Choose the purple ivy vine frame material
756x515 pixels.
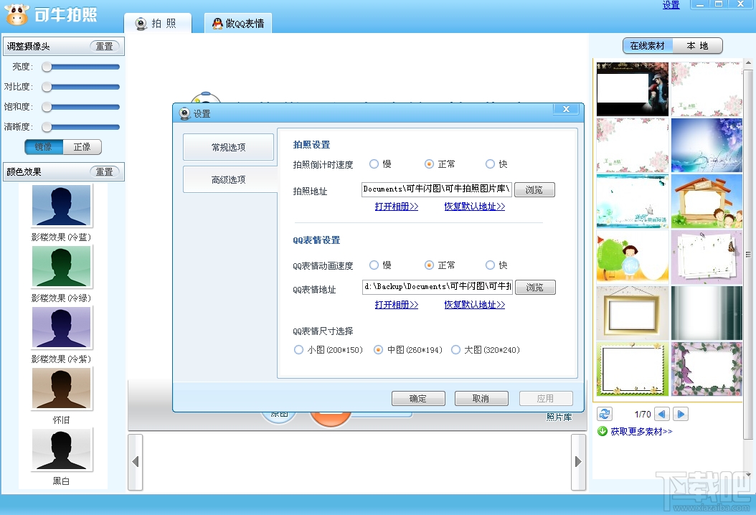pyautogui.click(x=707, y=369)
